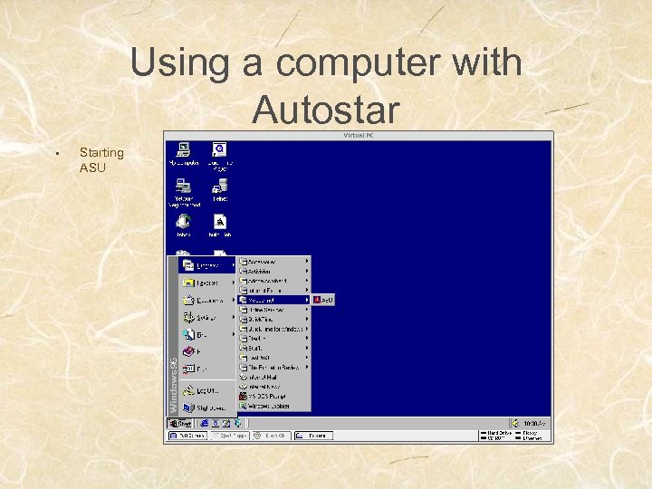Launch the ASU program entry

(x=323, y=300)
